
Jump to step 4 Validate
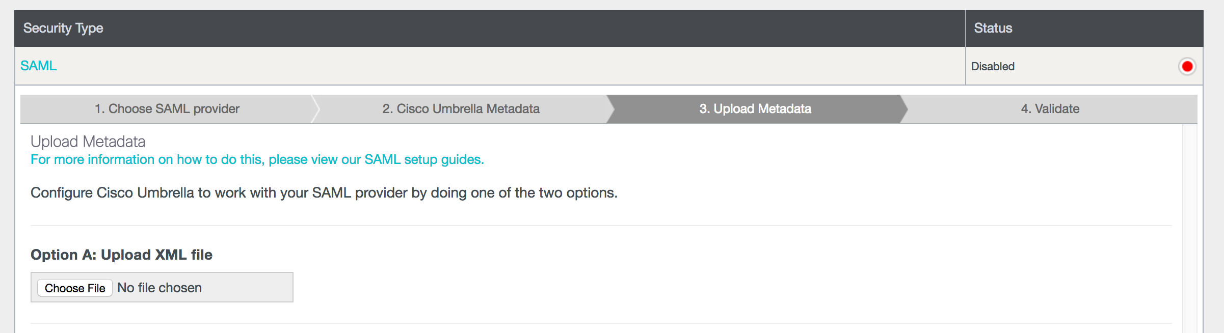[1050, 108]
